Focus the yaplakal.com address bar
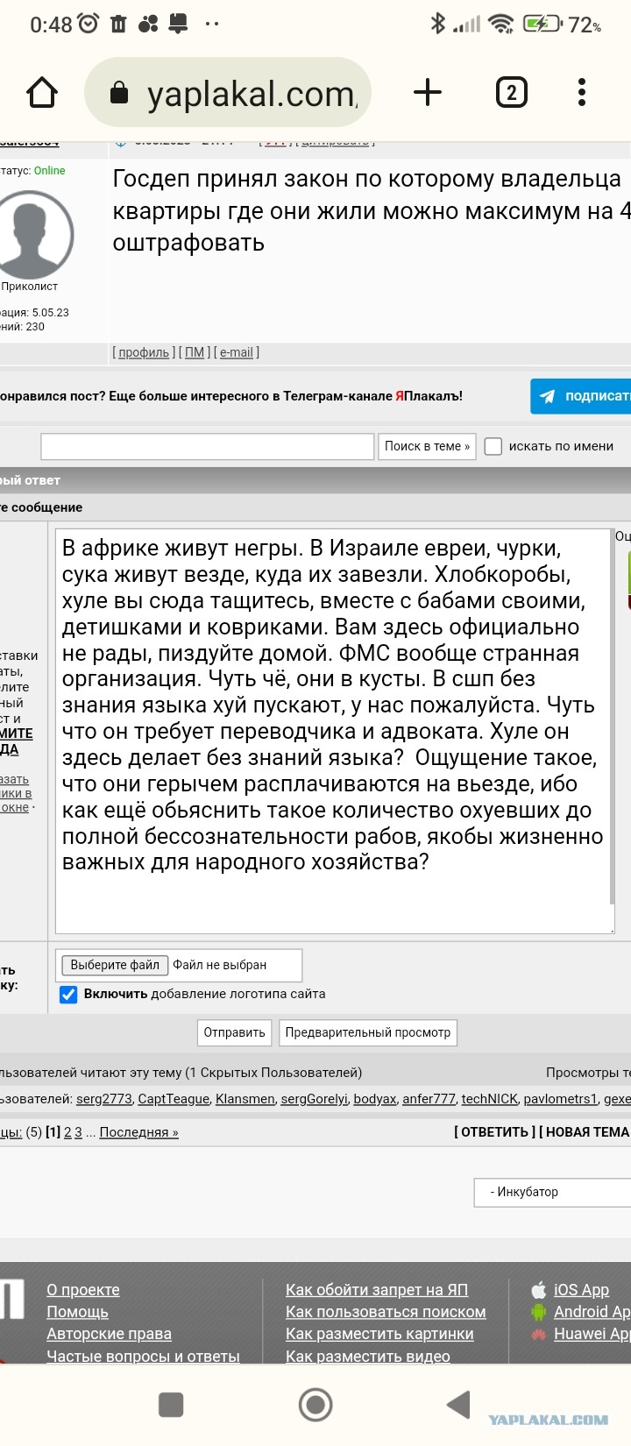631x1446 pixels. tap(228, 93)
